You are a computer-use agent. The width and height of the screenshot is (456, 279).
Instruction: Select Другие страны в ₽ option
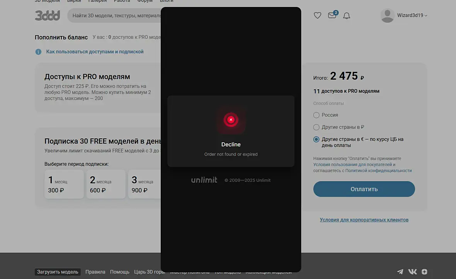(339, 127)
